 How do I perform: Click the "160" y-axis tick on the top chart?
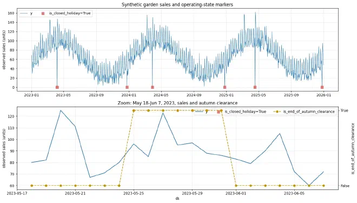tap(11, 13)
